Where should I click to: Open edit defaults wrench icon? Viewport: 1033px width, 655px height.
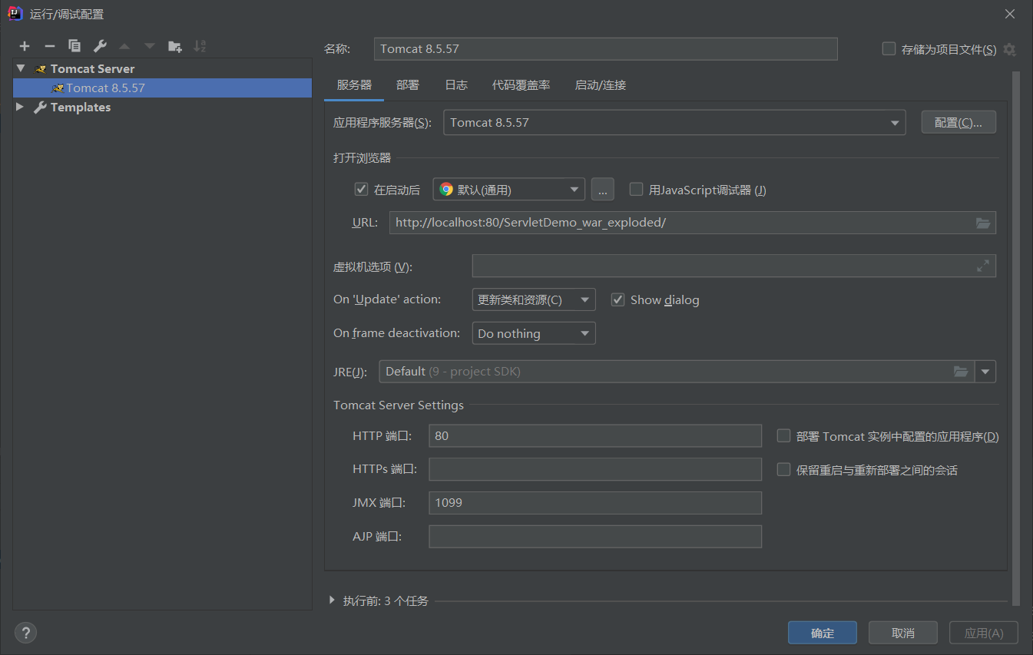pyautogui.click(x=100, y=46)
